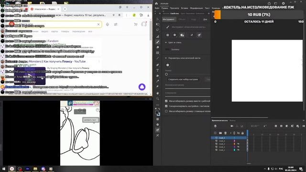Open the Вставка menu

[x=185, y=8]
